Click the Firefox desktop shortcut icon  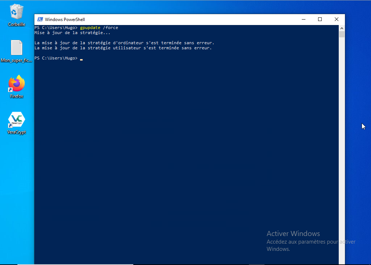pos(16,84)
